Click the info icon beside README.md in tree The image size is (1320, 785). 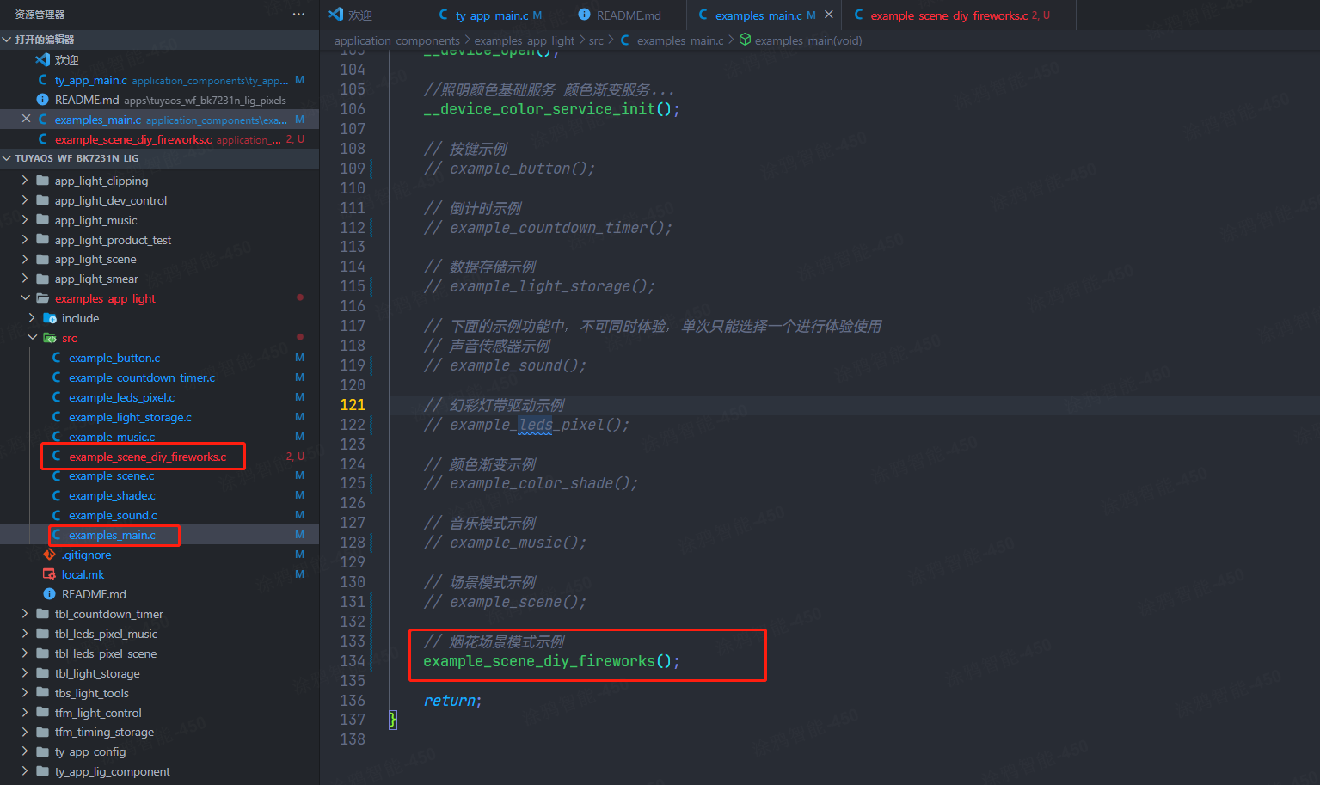(x=50, y=594)
